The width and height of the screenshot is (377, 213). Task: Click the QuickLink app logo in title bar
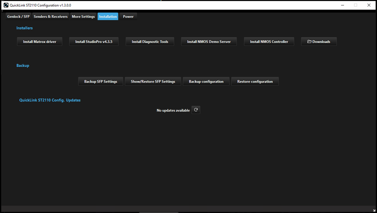[x=6, y=5]
